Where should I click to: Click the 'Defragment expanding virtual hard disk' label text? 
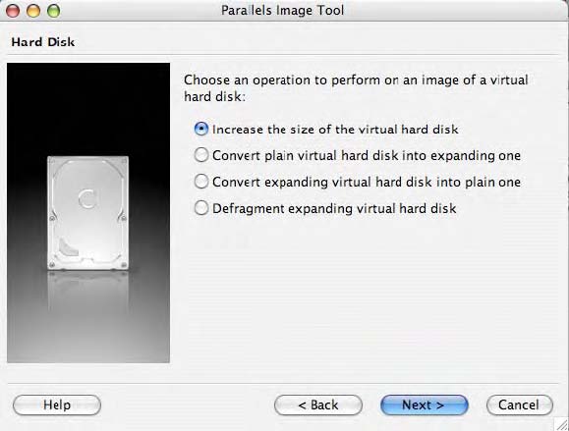334,208
